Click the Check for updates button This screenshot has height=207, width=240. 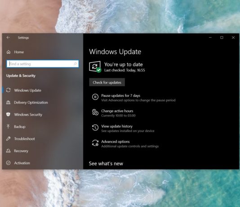pyautogui.click(x=107, y=82)
